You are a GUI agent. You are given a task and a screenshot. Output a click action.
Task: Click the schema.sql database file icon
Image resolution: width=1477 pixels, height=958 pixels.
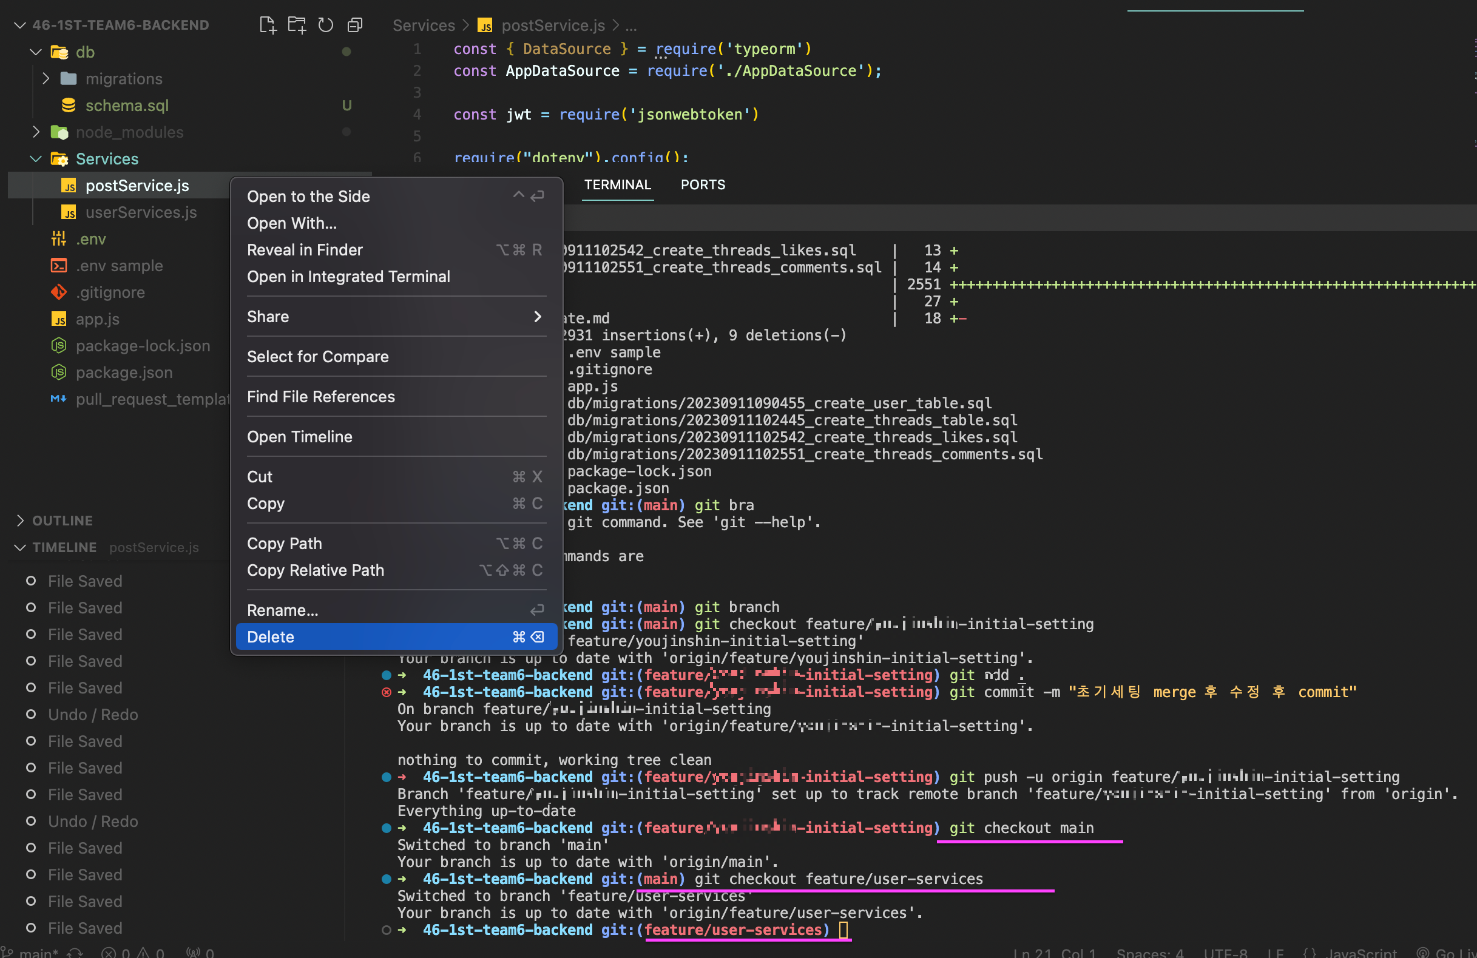pos(68,106)
